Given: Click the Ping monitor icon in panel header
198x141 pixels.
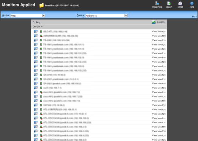Looking at the screenshot, I should pyautogui.click(x=34, y=22).
